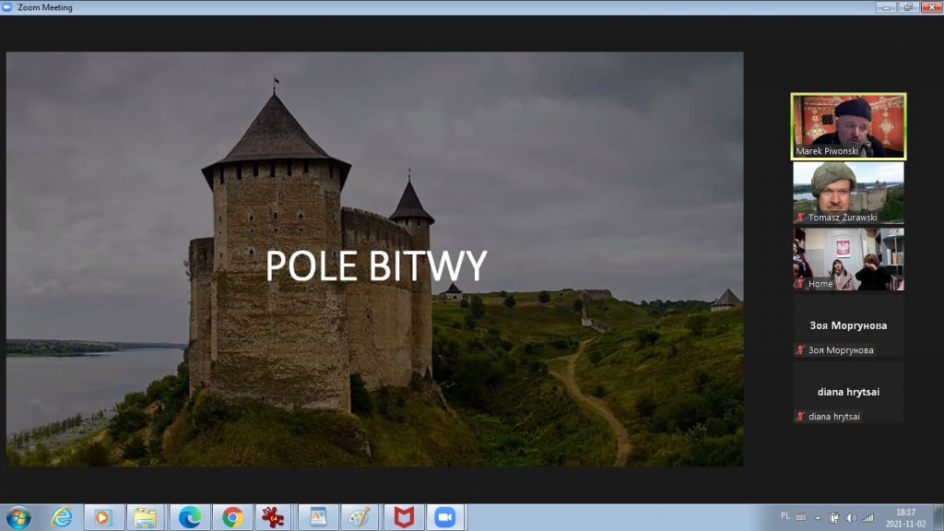Open Windows Explorer folder icon
944x531 pixels.
pyautogui.click(x=145, y=517)
